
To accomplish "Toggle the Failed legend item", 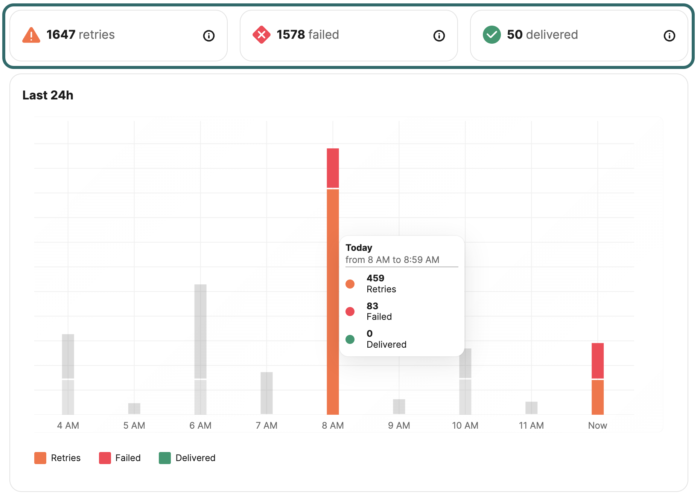I will 120,458.
